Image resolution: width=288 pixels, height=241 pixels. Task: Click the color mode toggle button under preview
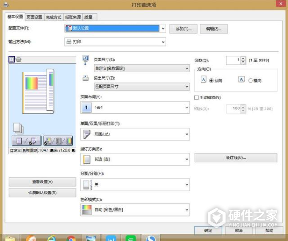tap(58, 141)
